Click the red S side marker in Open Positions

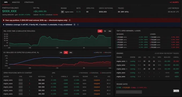(30, 84)
